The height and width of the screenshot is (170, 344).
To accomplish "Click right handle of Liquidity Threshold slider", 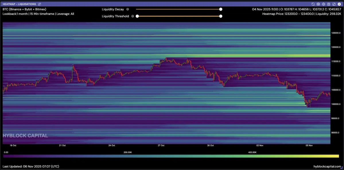I will [221, 16].
